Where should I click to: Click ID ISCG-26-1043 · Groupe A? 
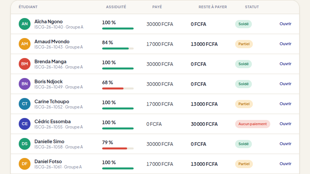tap(59, 47)
